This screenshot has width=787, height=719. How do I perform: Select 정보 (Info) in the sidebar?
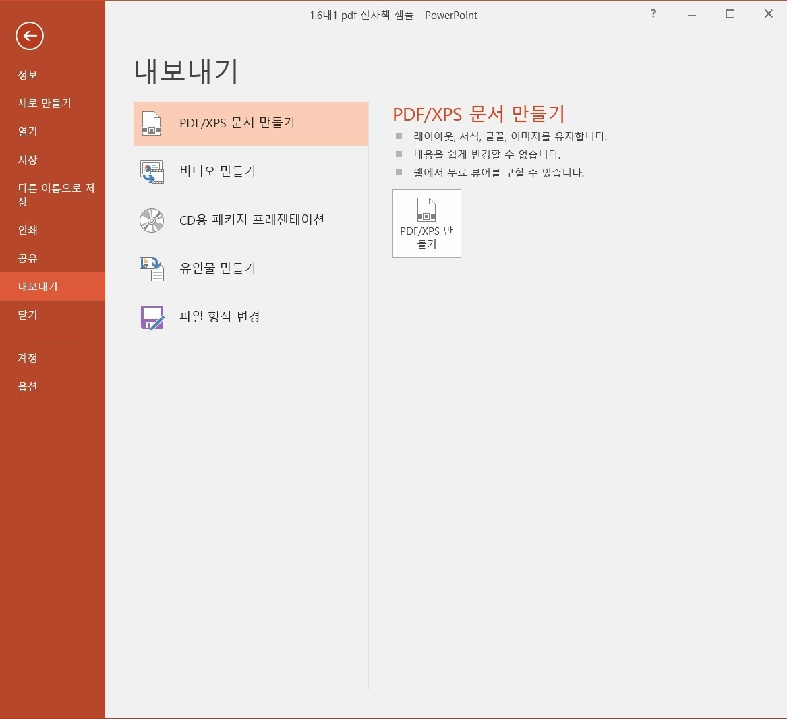point(28,74)
